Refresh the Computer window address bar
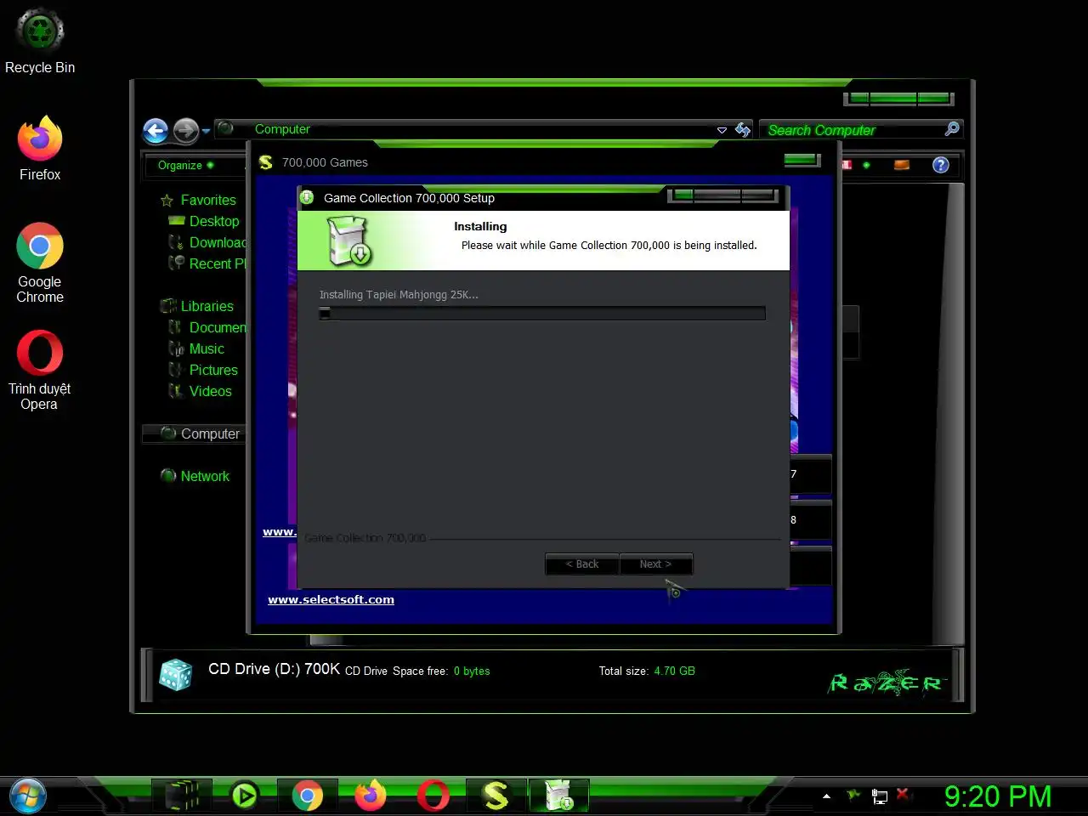Viewport: 1088px width, 816px height. [x=743, y=129]
